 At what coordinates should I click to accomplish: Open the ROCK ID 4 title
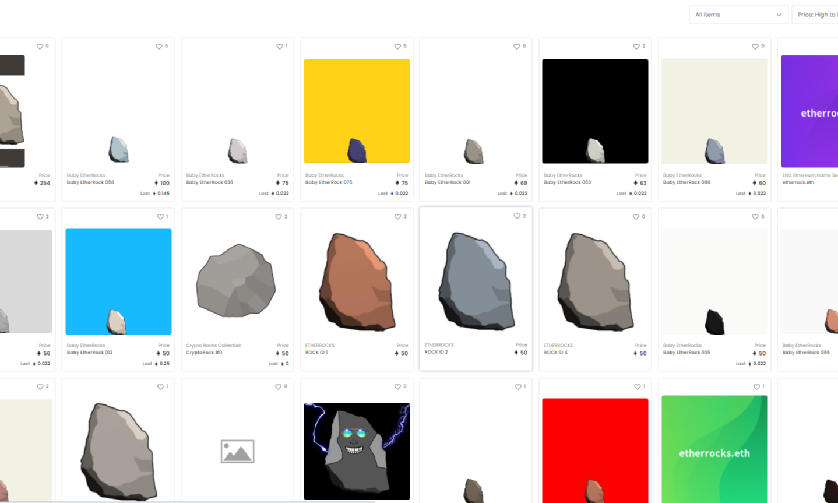pos(555,353)
